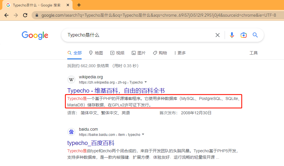The image size is (284, 166).
Task: Click the magnifying glass search button
Action: click(255, 35)
